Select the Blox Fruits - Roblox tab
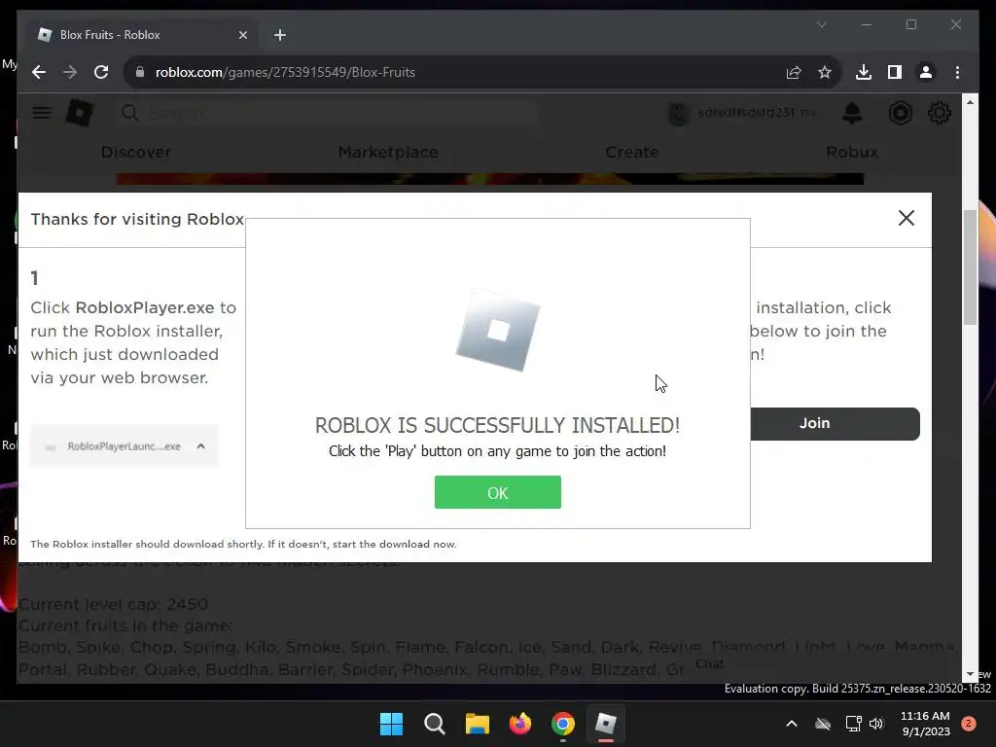Viewport: 996px width, 747px height. click(x=141, y=35)
